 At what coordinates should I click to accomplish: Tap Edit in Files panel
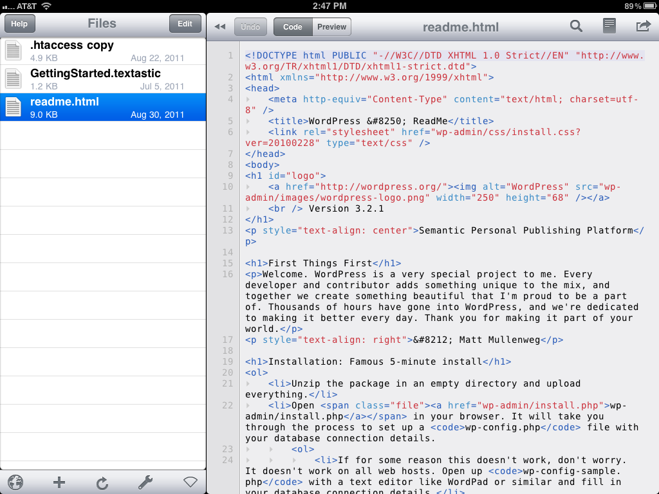pos(185,24)
